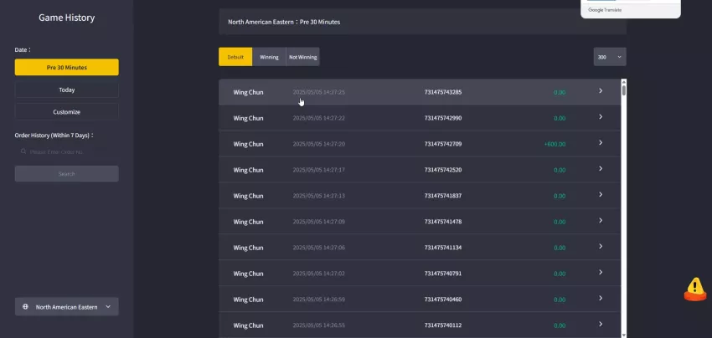Screen dimensions: 712x338
Task: Switch to the Winning tab
Action: click(x=269, y=57)
